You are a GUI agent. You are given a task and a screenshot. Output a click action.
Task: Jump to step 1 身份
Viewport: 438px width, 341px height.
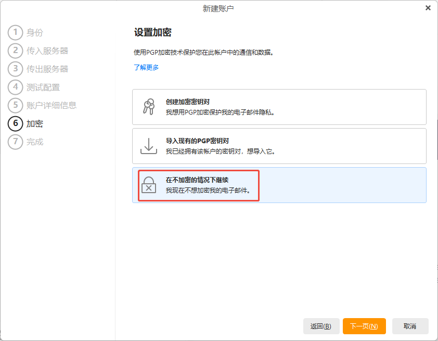coord(25,32)
